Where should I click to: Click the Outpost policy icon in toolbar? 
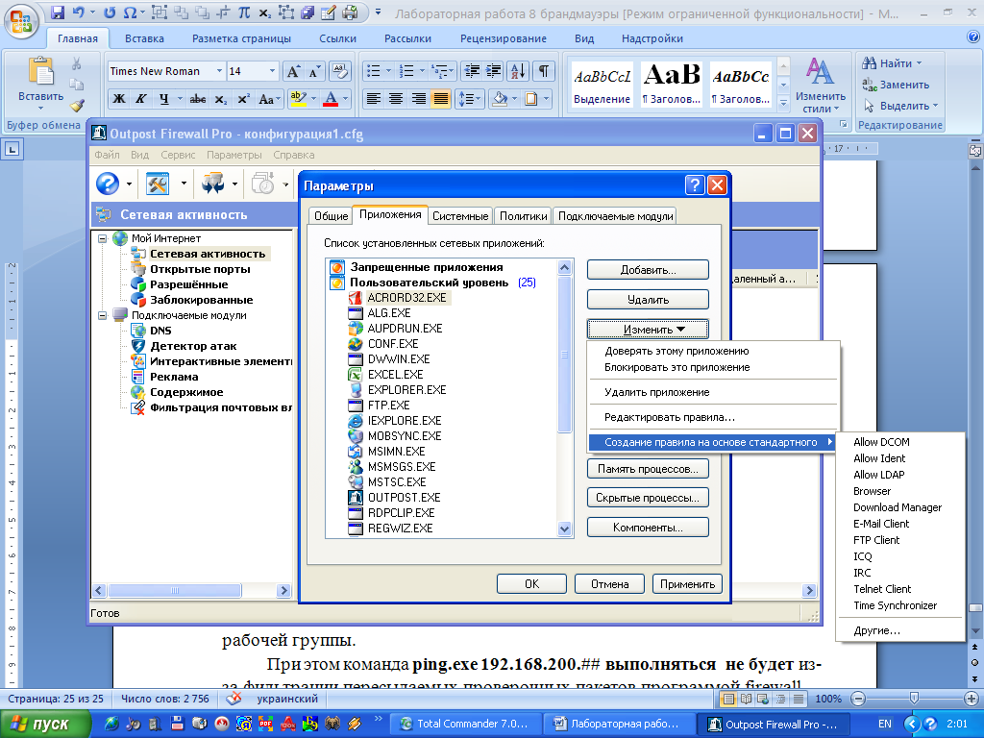pyautogui.click(x=212, y=184)
